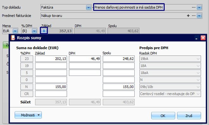Open the Predmet fakturácie dropdown arrow
209x125 pixels.
(199, 16)
